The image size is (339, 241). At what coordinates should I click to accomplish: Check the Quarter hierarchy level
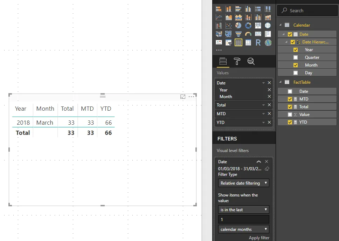tap(296, 57)
